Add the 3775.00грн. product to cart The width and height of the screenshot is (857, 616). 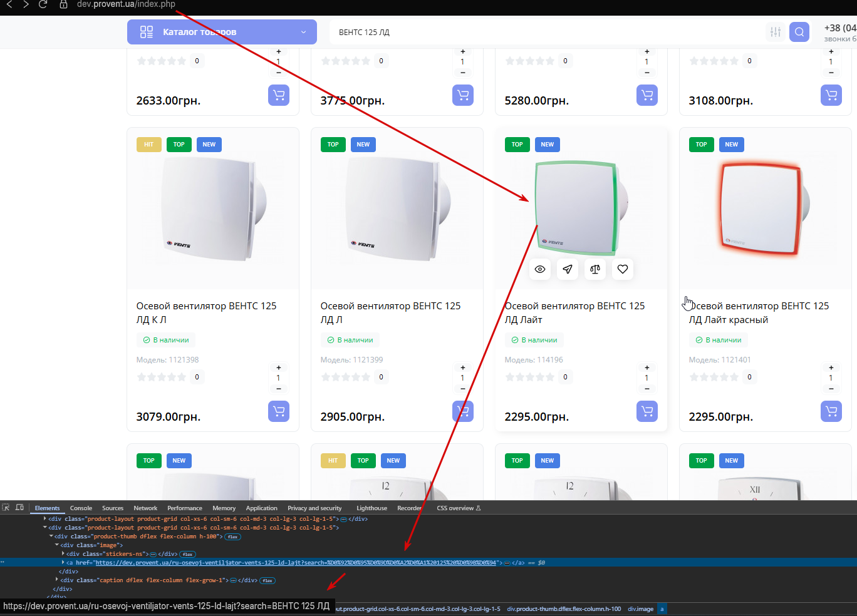coord(463,95)
